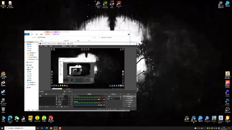The width and height of the screenshot is (232, 130).
Task: Open OBS 文件 menu
Action: tap(41, 46)
